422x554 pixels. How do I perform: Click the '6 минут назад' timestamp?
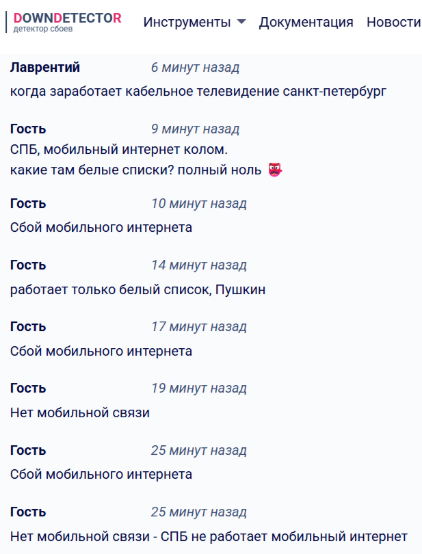(195, 68)
